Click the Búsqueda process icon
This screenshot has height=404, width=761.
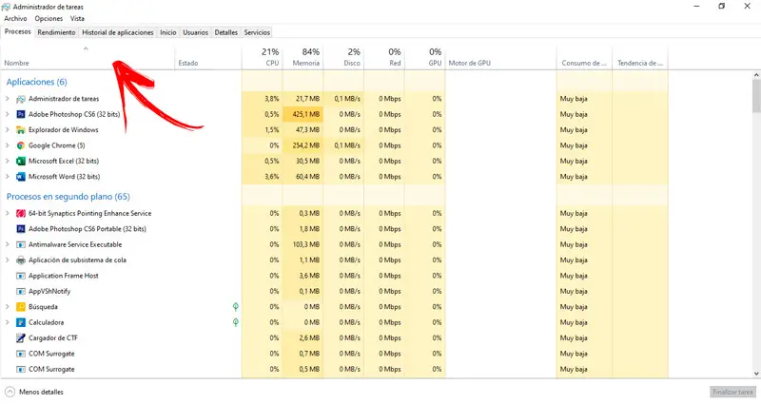(21, 307)
